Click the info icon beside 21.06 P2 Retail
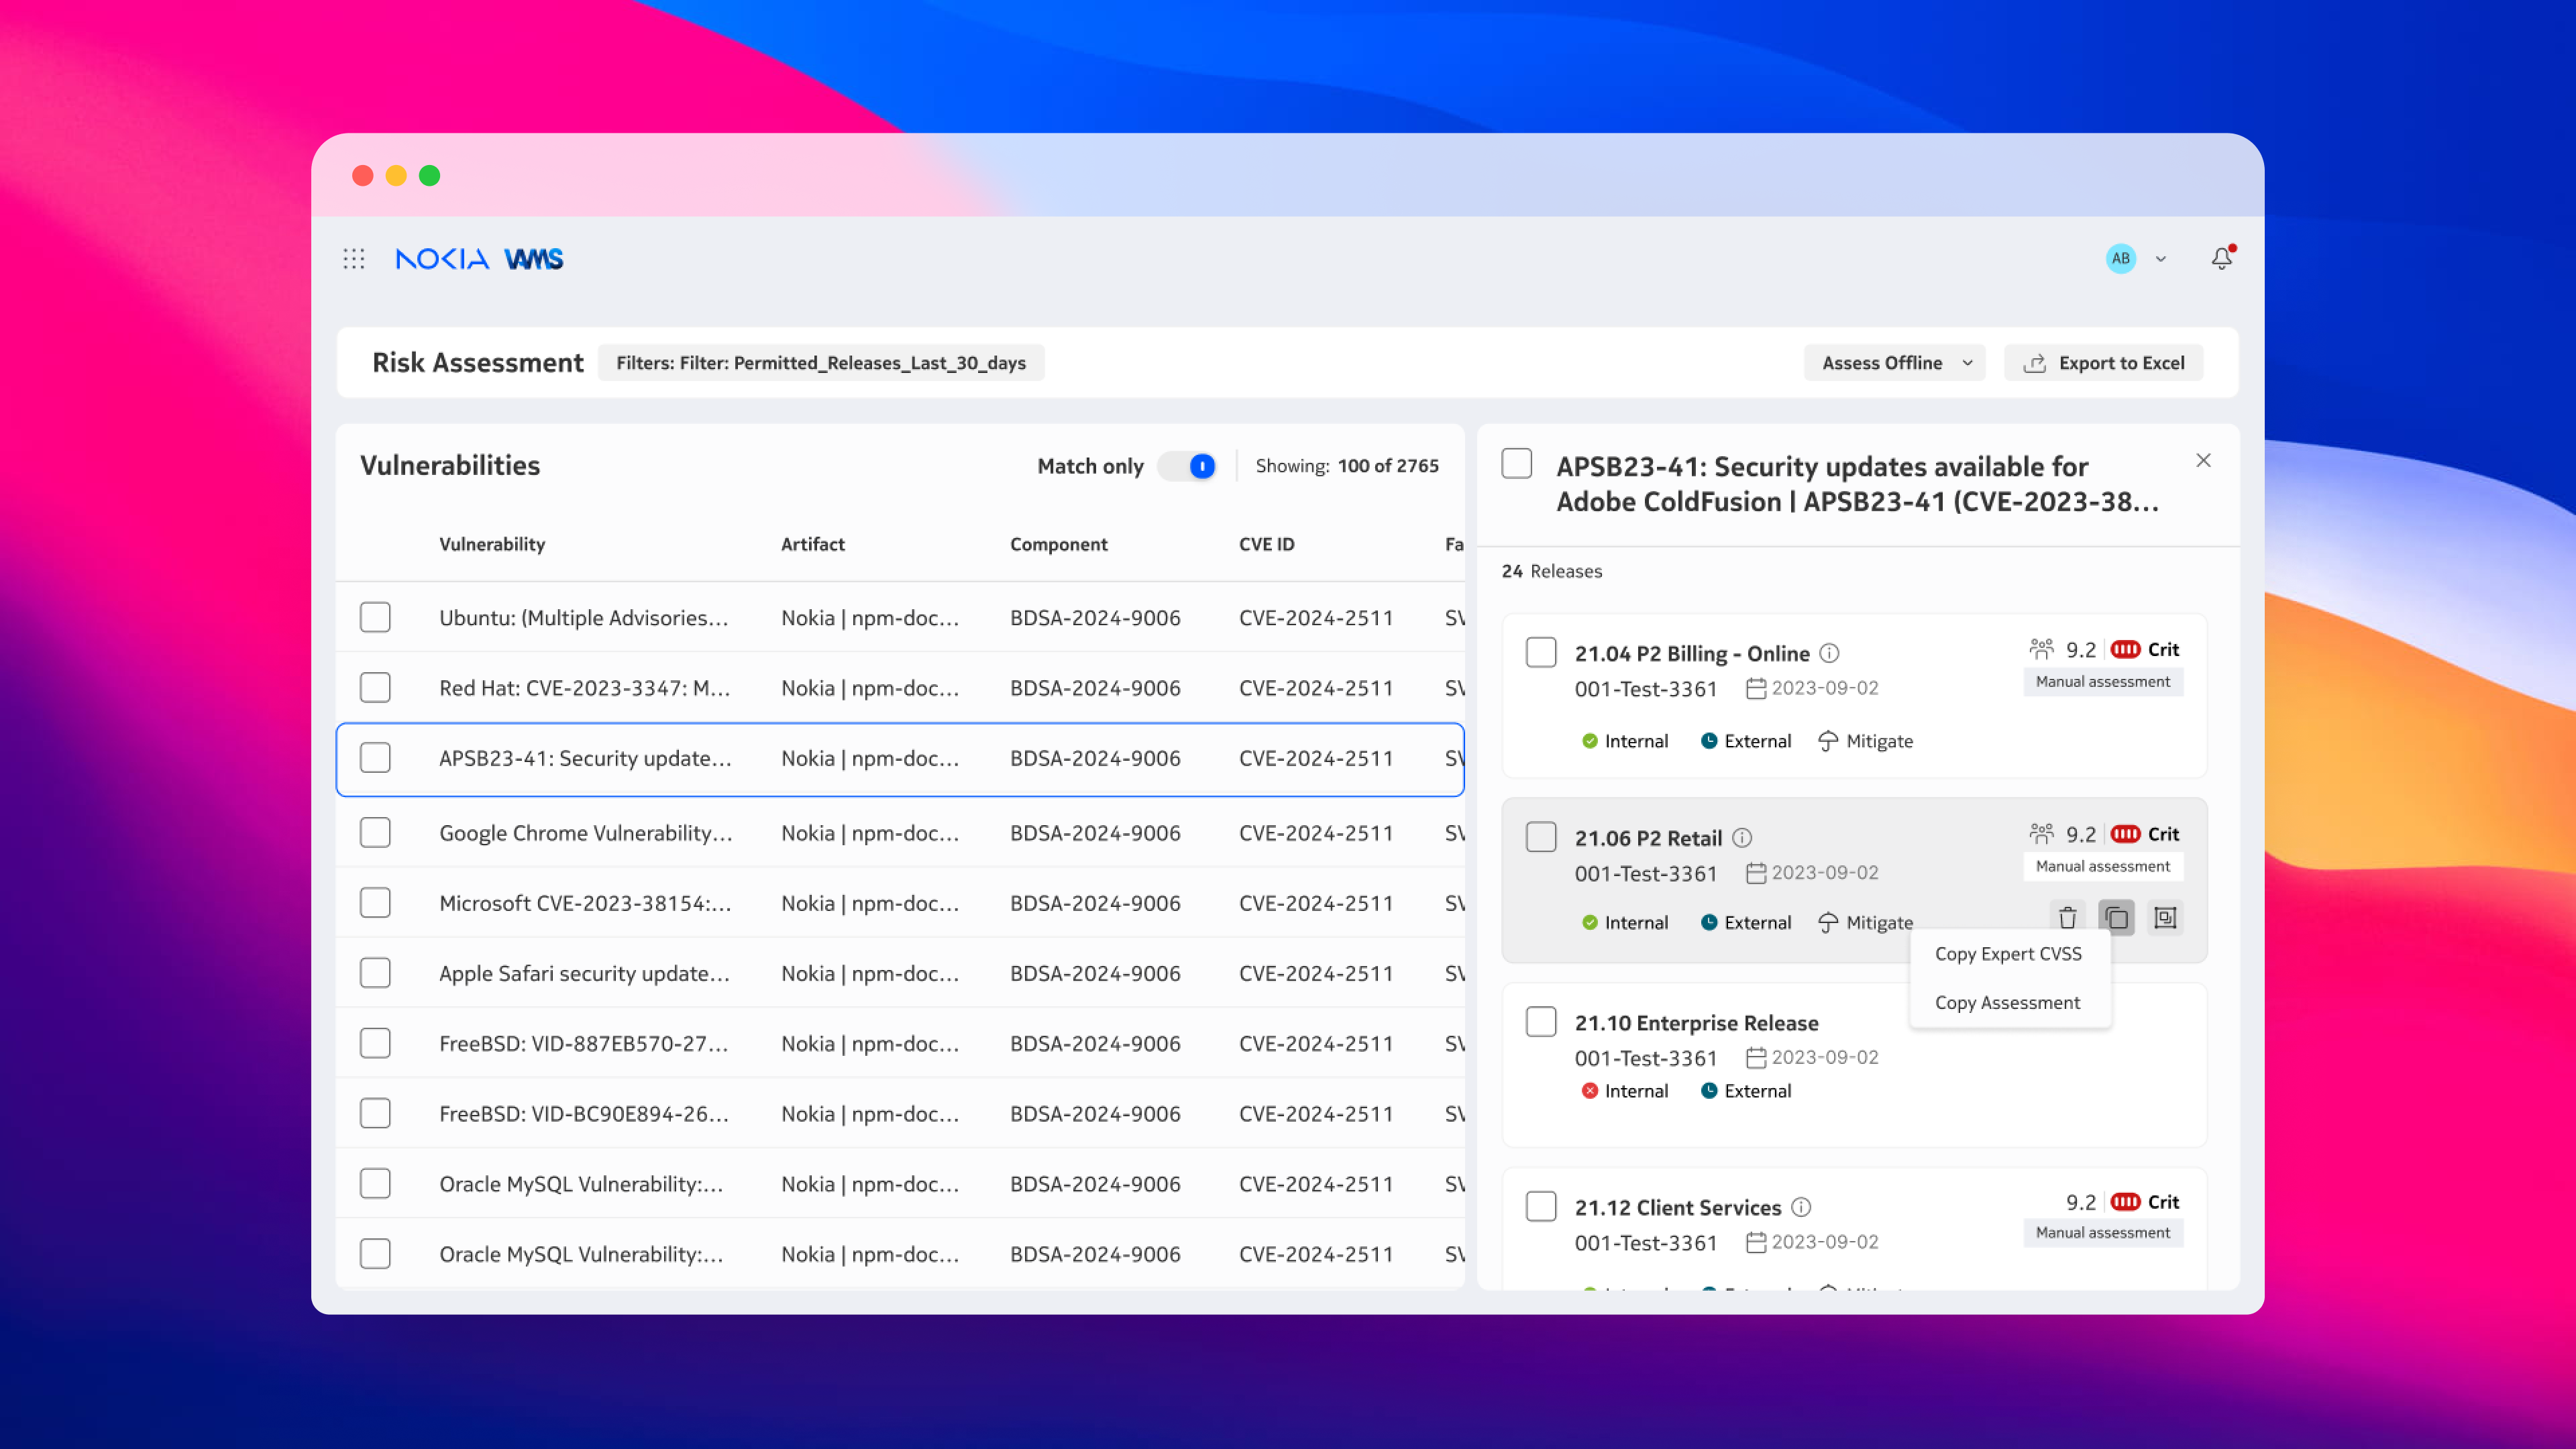 (x=1742, y=838)
